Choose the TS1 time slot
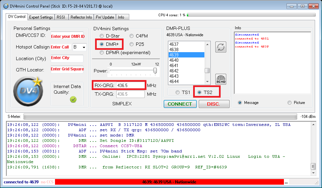322x188 pixels. (178, 92)
